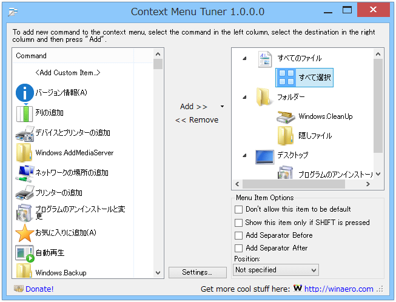Click the network computers icon for ネットワークの場所の追加

[x=24, y=173]
